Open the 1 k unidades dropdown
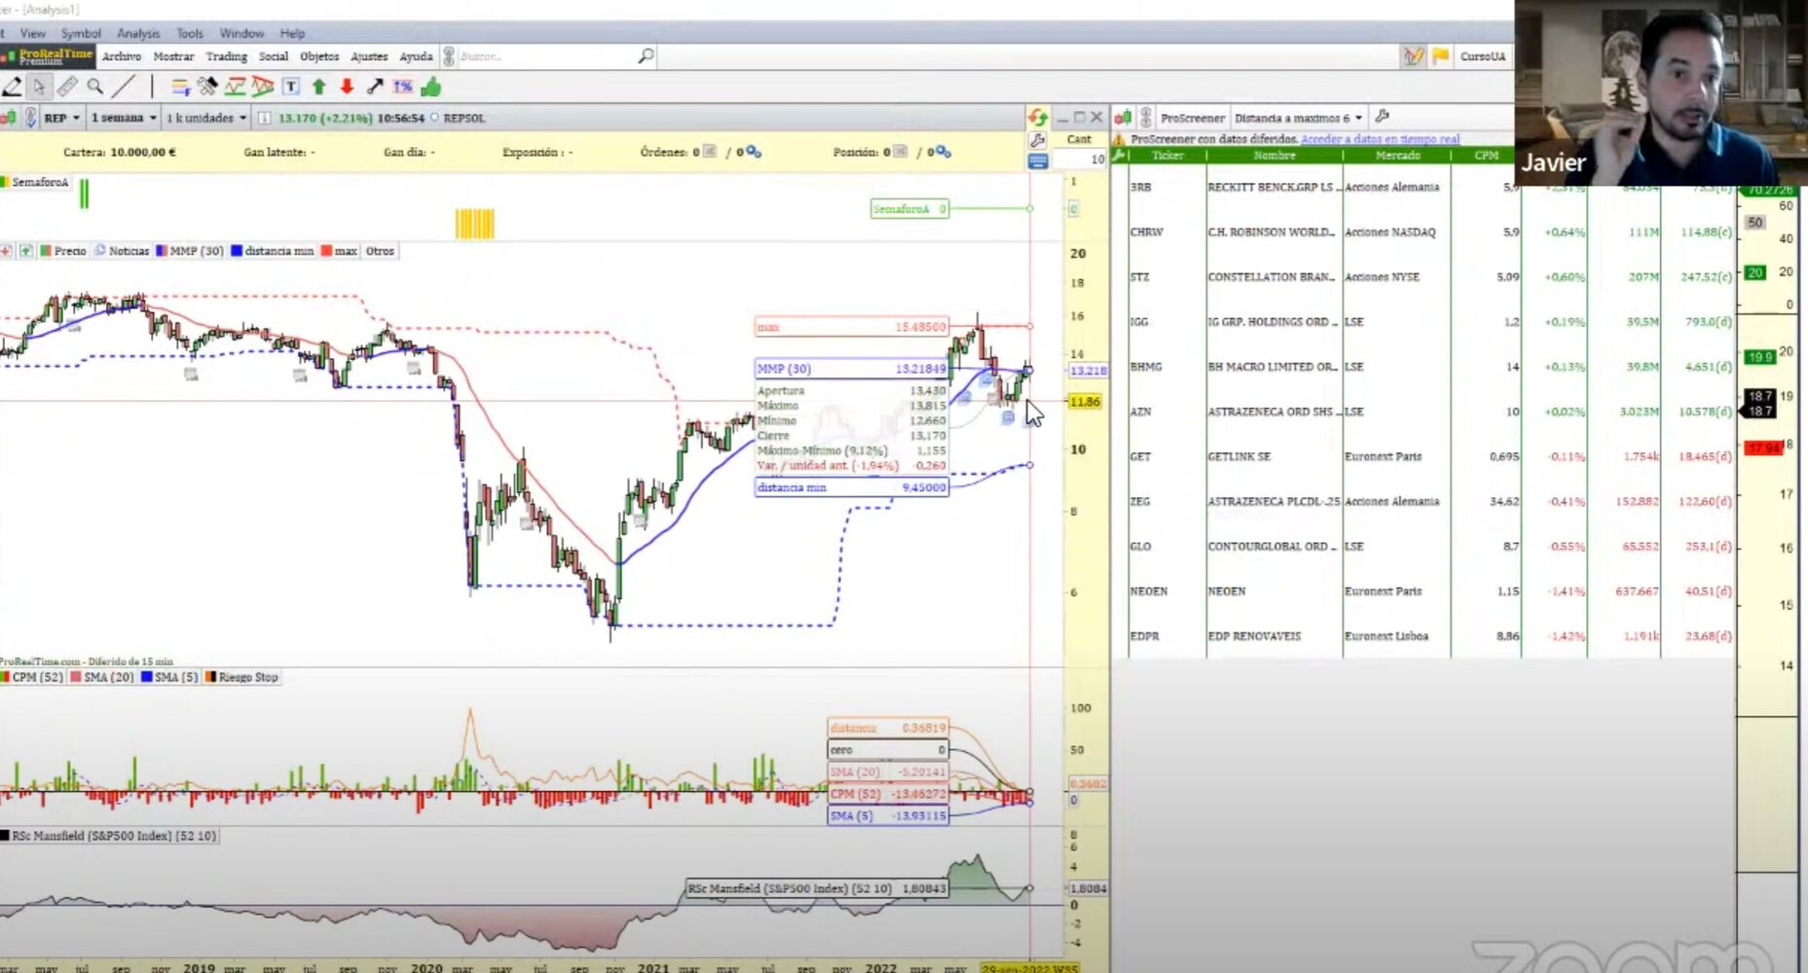Image resolution: width=1808 pixels, height=973 pixels. [206, 118]
